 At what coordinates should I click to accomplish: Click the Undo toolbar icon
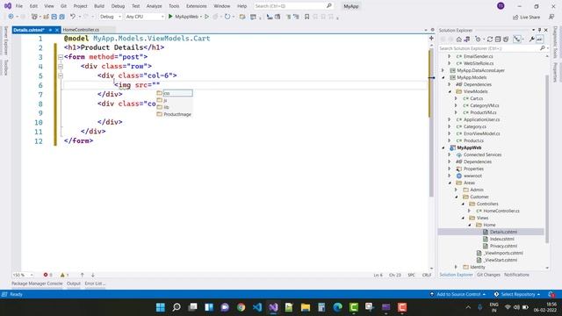tap(73, 17)
